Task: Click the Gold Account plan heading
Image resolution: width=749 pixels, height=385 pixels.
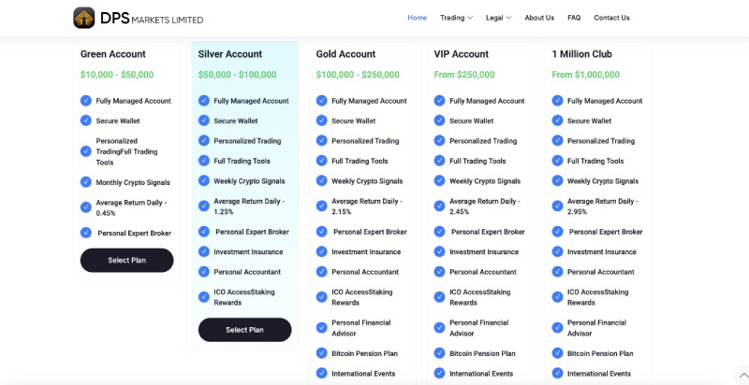Action: (345, 54)
